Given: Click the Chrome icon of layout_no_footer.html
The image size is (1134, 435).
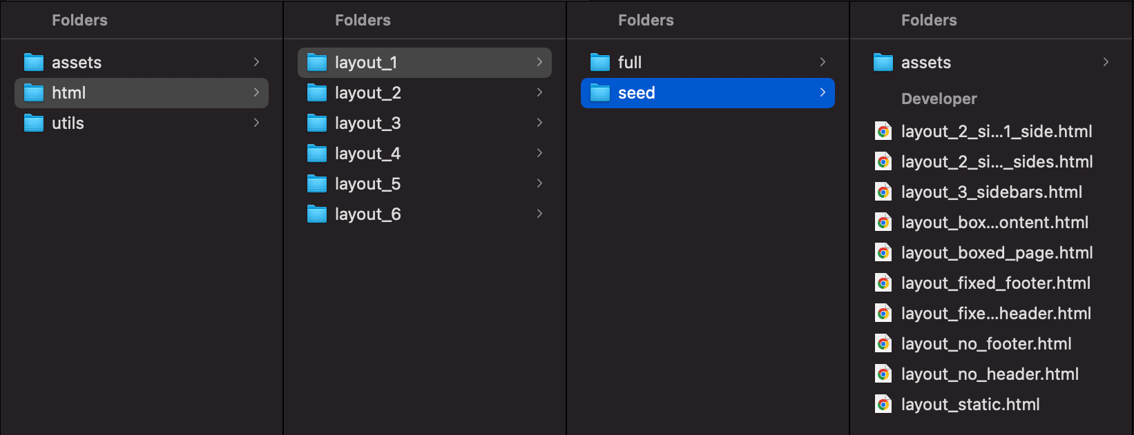Looking at the screenshot, I should 883,344.
